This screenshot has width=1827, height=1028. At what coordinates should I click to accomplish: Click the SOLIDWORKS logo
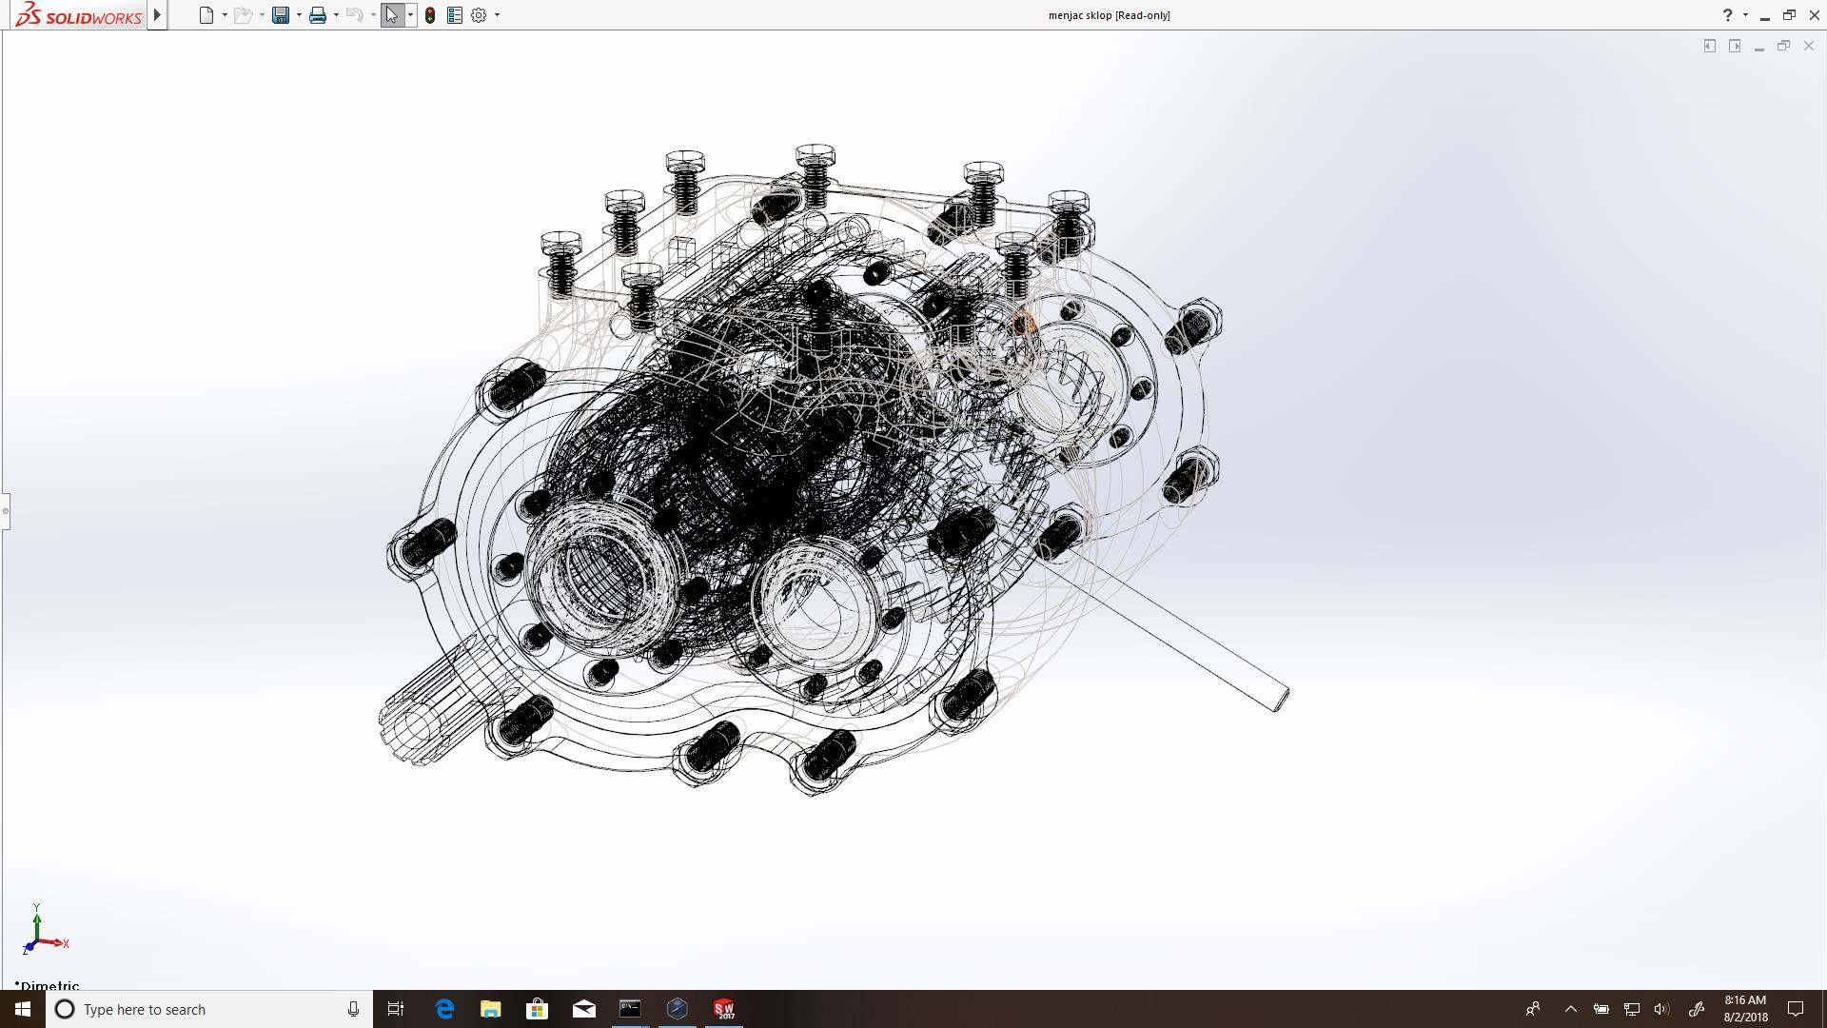coord(79,15)
